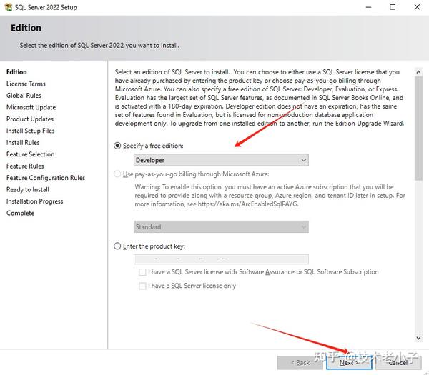Close the SQL Server 2022 Setup window
The width and height of the screenshot is (429, 375).
point(417,7)
